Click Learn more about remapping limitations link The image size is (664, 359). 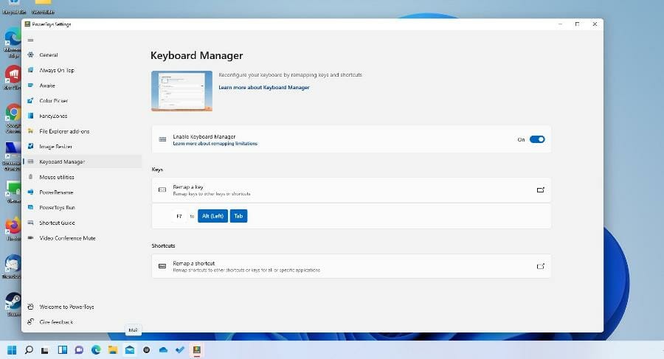point(215,144)
